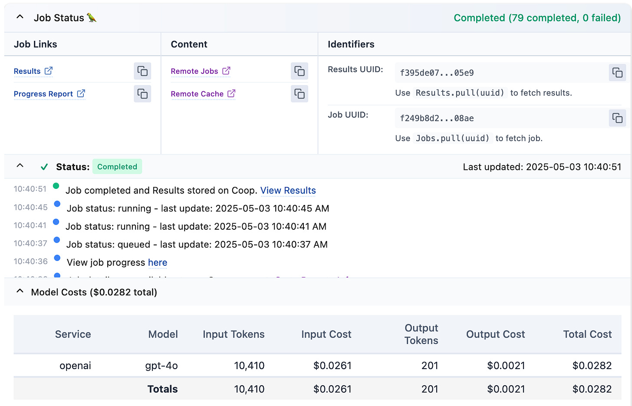Viewport: 632px width, 406px height.
Task: Open job progress via the 'here' link
Action: point(158,263)
